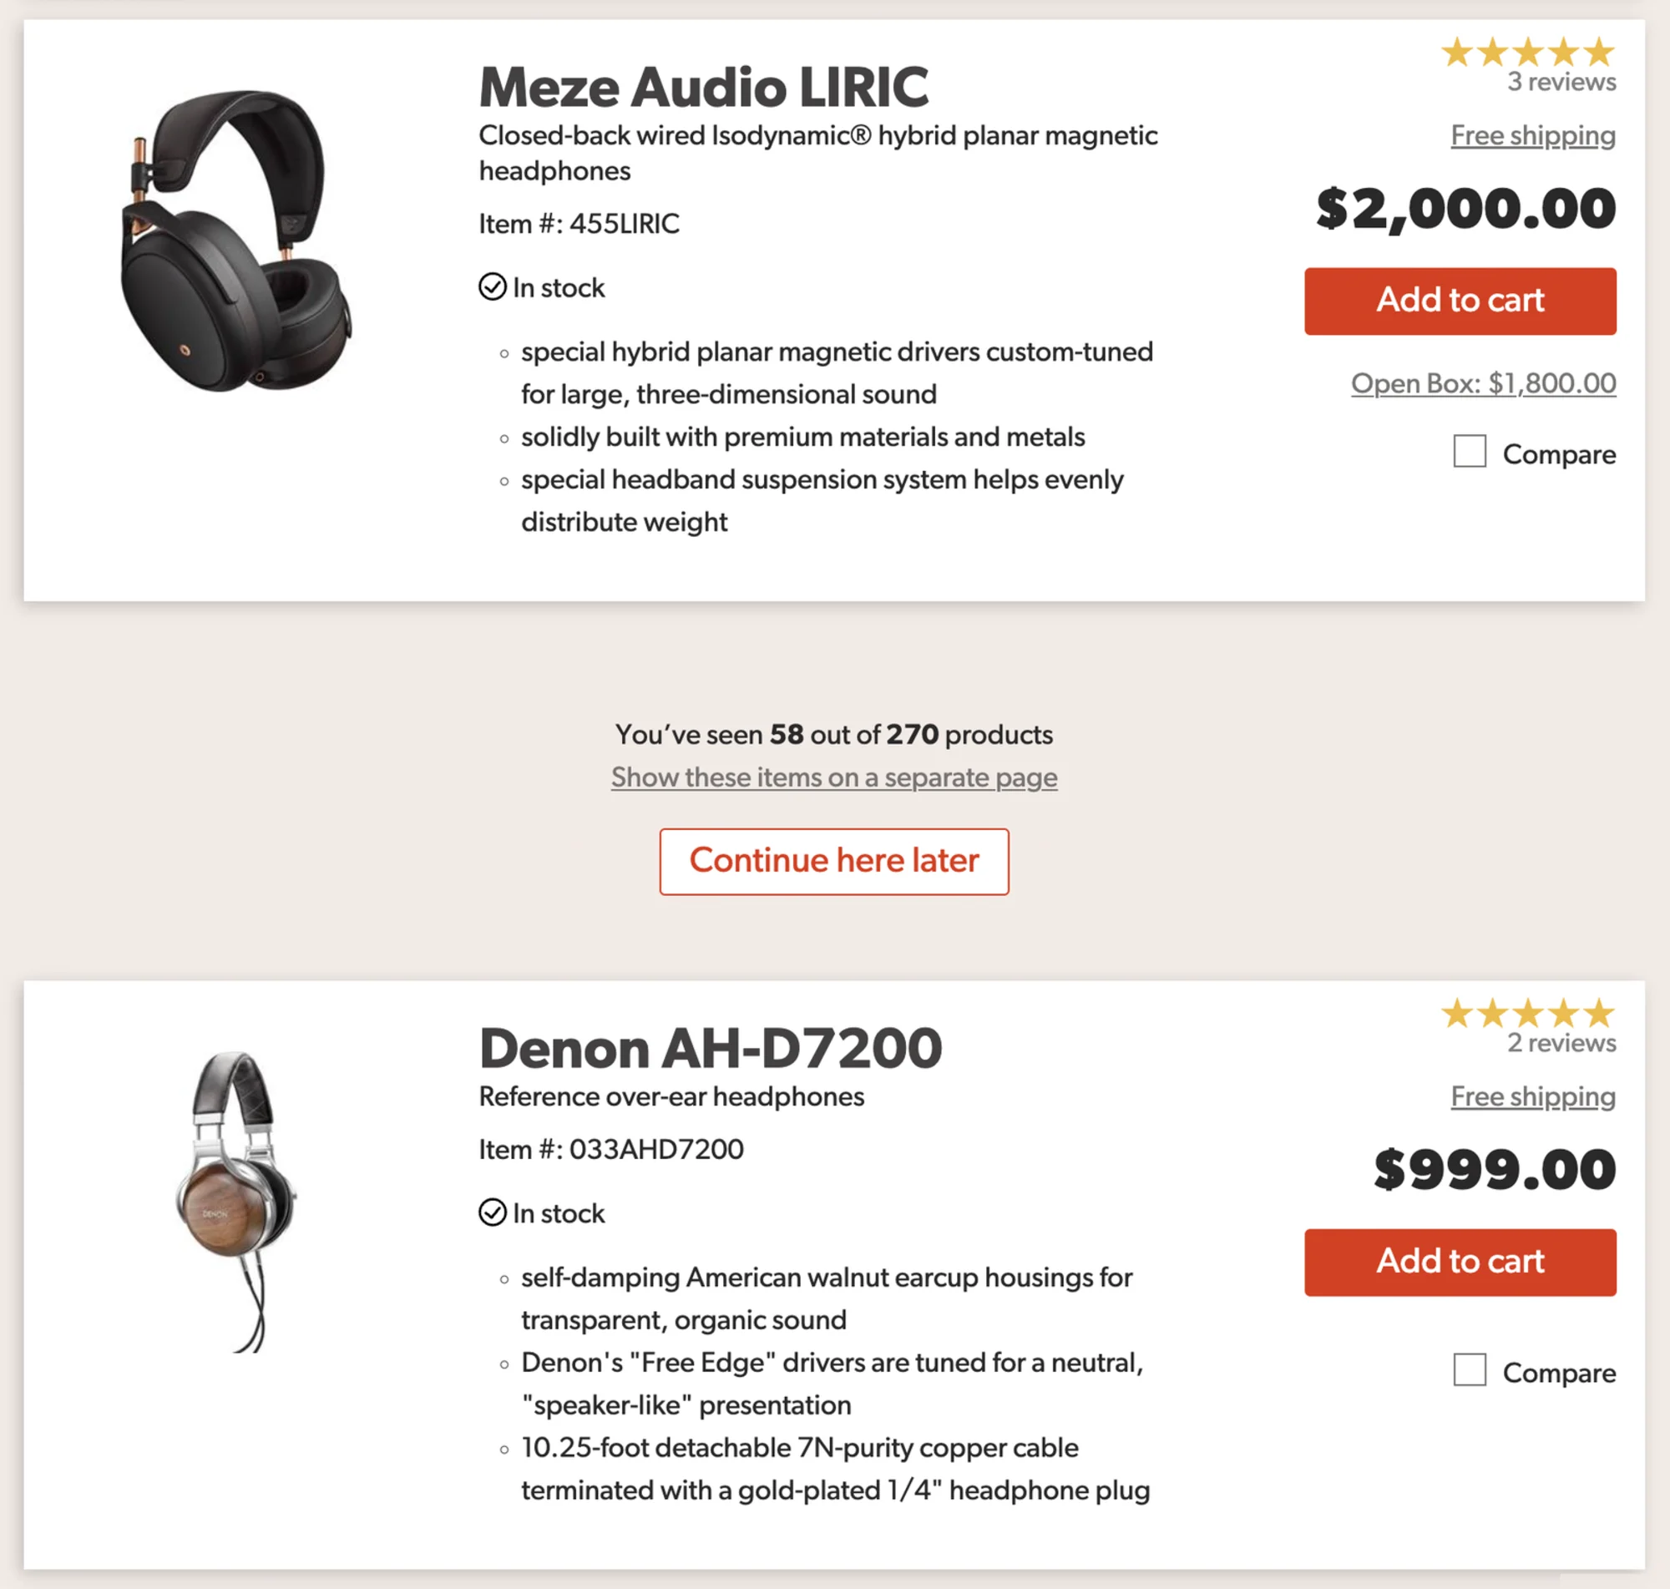
Task: Click the Continue here later button
Action: (x=833, y=861)
